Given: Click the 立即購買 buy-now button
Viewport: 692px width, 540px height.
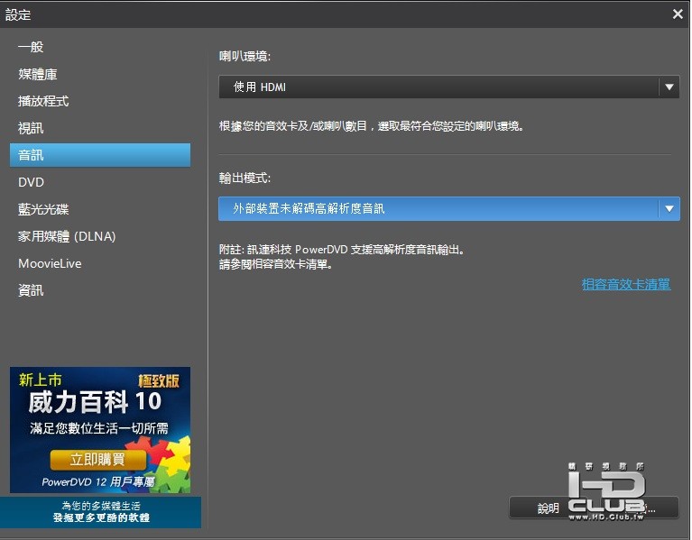Looking at the screenshot, I should coord(98,460).
